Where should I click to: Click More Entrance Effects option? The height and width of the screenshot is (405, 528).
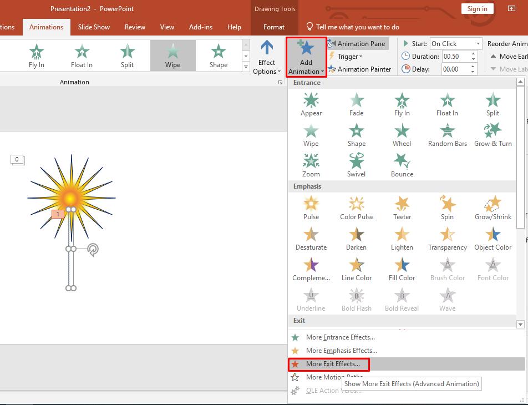340,337
